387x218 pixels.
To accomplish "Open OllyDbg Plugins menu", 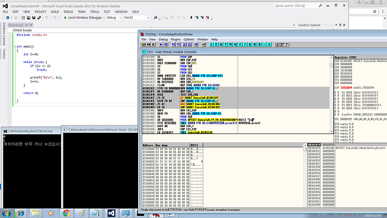I will (x=175, y=39).
